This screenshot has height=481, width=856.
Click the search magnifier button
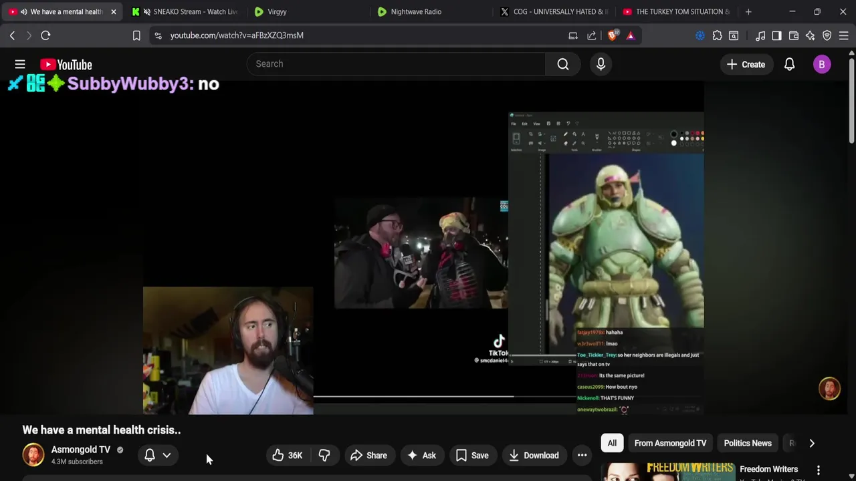563,64
